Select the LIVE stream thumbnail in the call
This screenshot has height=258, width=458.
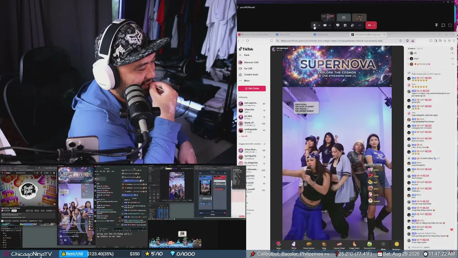point(328,17)
